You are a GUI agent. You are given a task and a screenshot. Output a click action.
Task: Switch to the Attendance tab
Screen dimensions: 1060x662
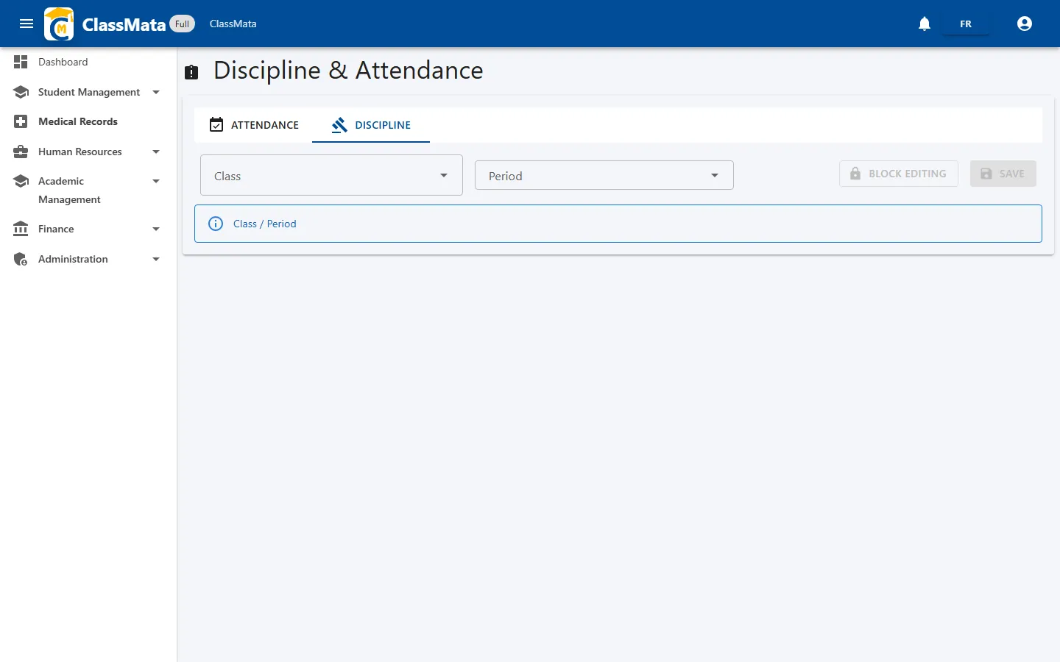pyautogui.click(x=254, y=125)
